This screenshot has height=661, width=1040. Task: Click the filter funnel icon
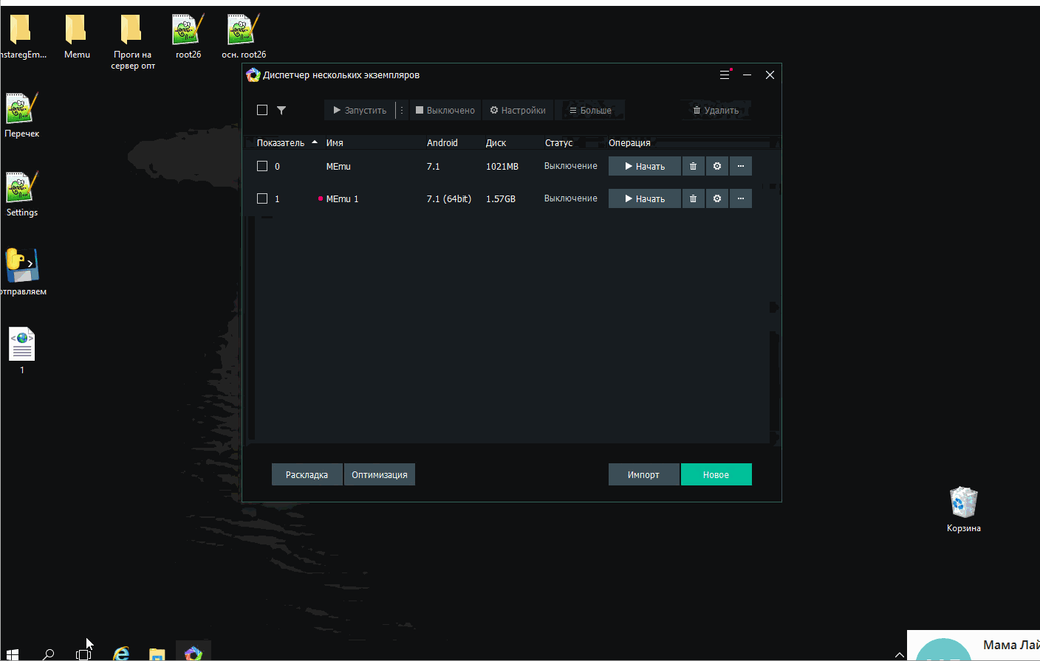(x=281, y=110)
